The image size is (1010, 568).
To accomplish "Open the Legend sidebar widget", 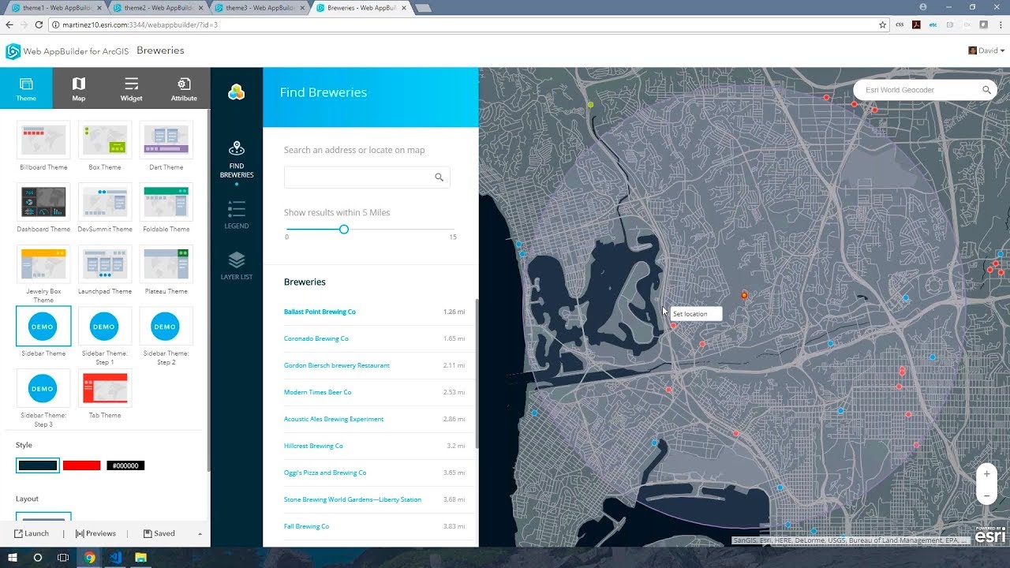I will click(237, 215).
